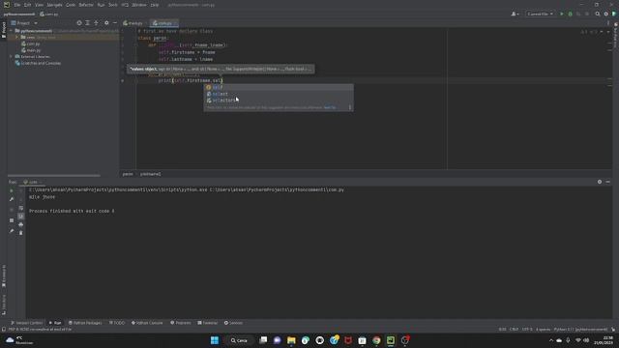Toggle scroll to end in the Run console
The image size is (619, 348).
coord(21,217)
